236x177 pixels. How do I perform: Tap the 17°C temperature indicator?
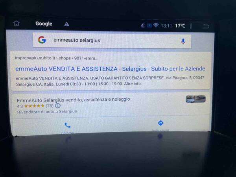[180, 26]
